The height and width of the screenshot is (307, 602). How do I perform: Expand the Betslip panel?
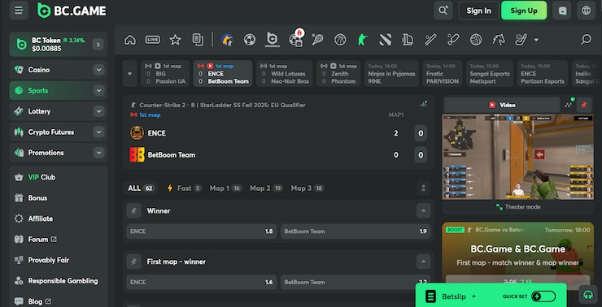tap(473, 296)
